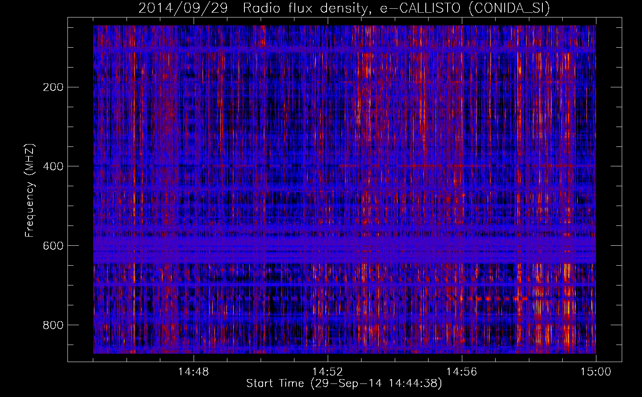Click the '200' frequency tick label

(x=53, y=87)
